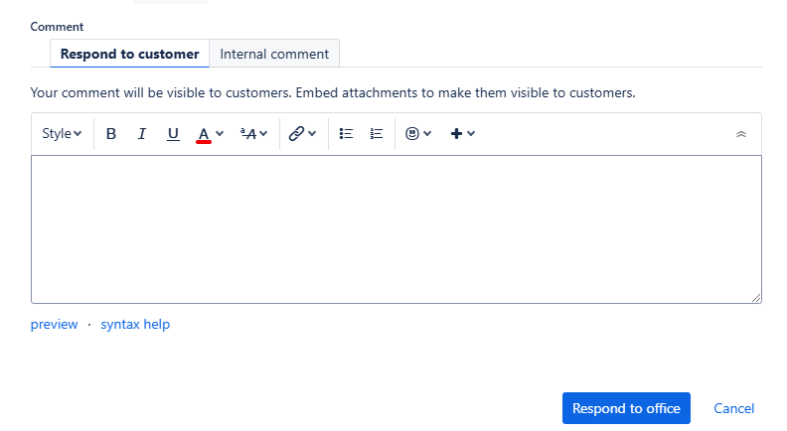Insert bulleted list

pyautogui.click(x=347, y=134)
